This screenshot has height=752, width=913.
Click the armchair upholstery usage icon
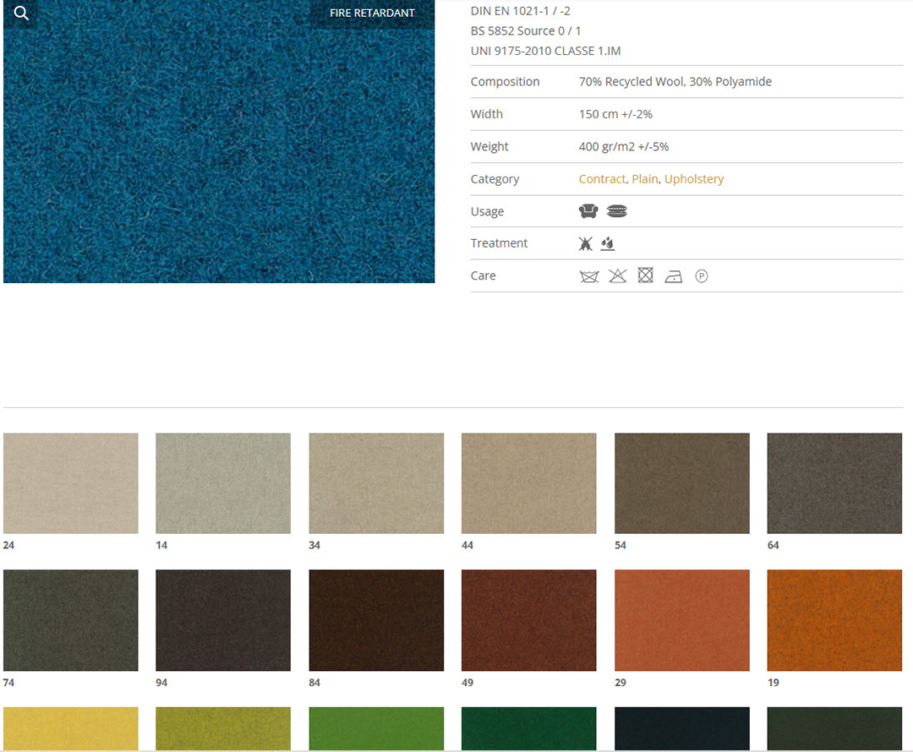(588, 211)
